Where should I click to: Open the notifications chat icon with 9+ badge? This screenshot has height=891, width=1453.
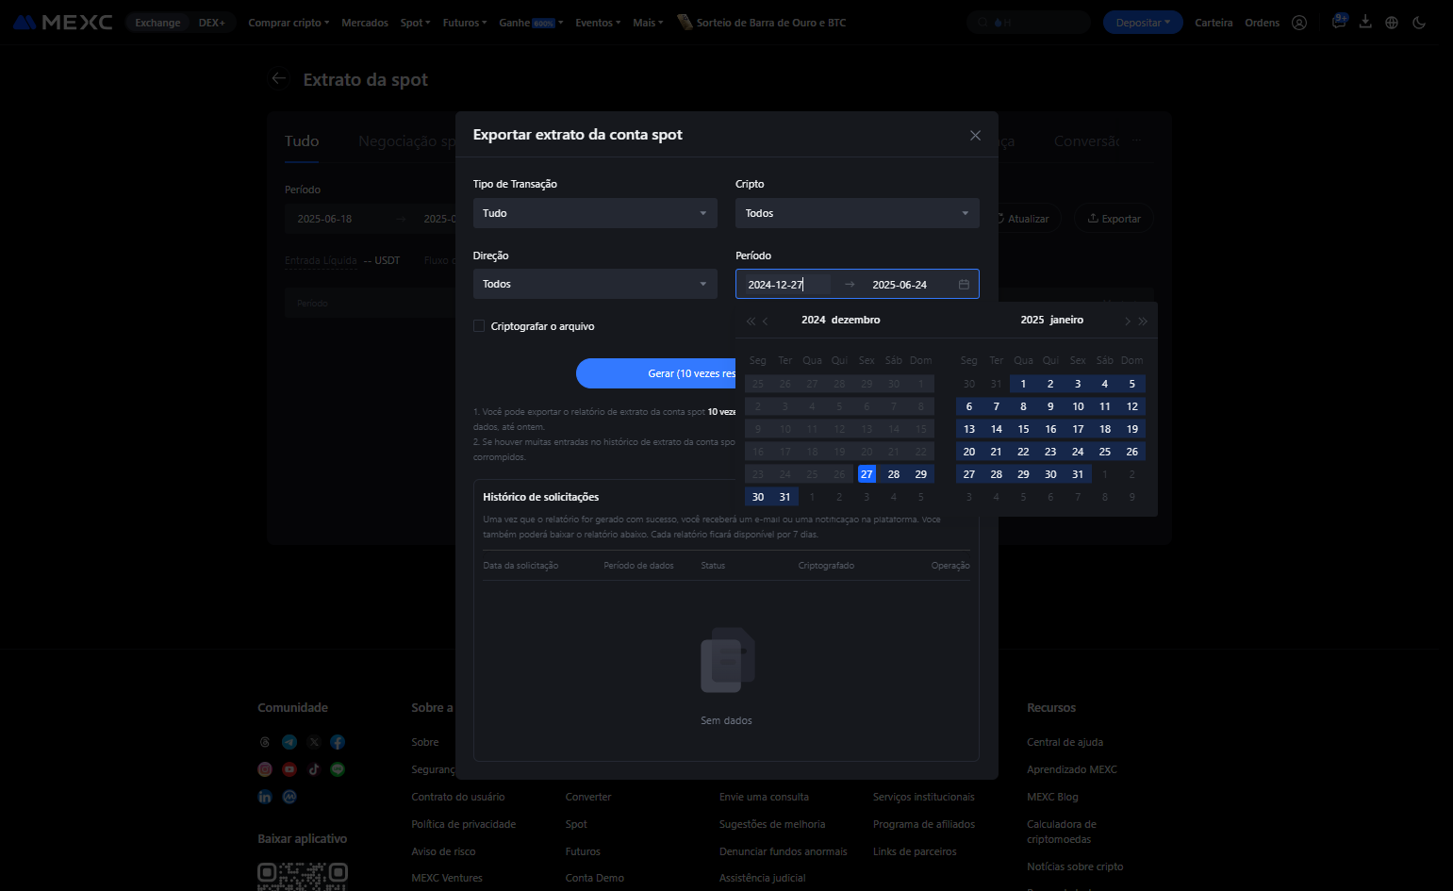(x=1339, y=23)
